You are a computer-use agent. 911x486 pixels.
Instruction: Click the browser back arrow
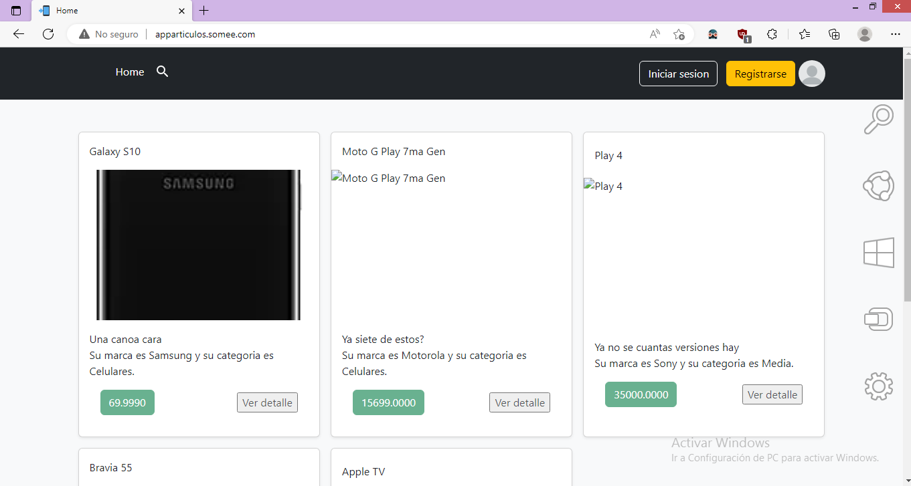[19, 34]
